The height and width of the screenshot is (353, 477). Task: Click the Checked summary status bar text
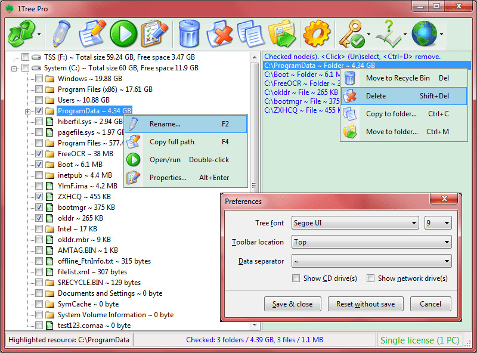click(x=255, y=340)
